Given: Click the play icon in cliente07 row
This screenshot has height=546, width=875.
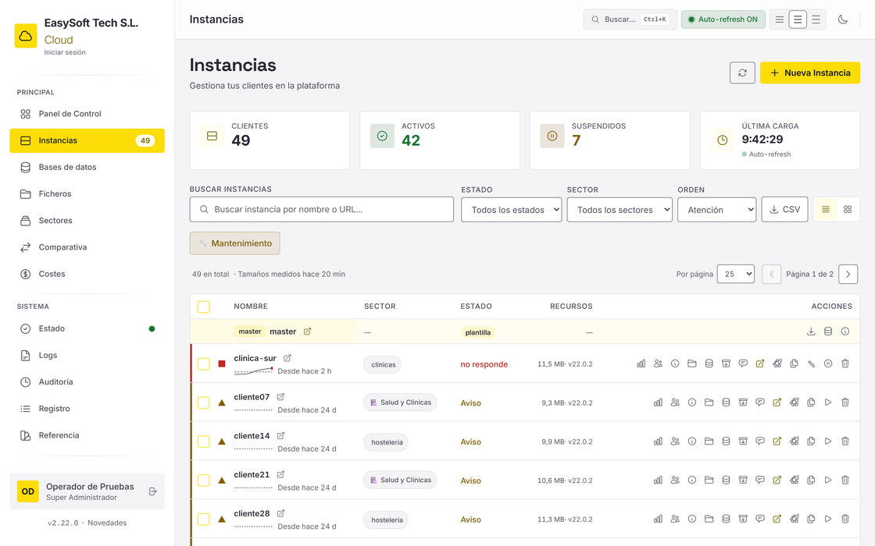Looking at the screenshot, I should point(828,402).
